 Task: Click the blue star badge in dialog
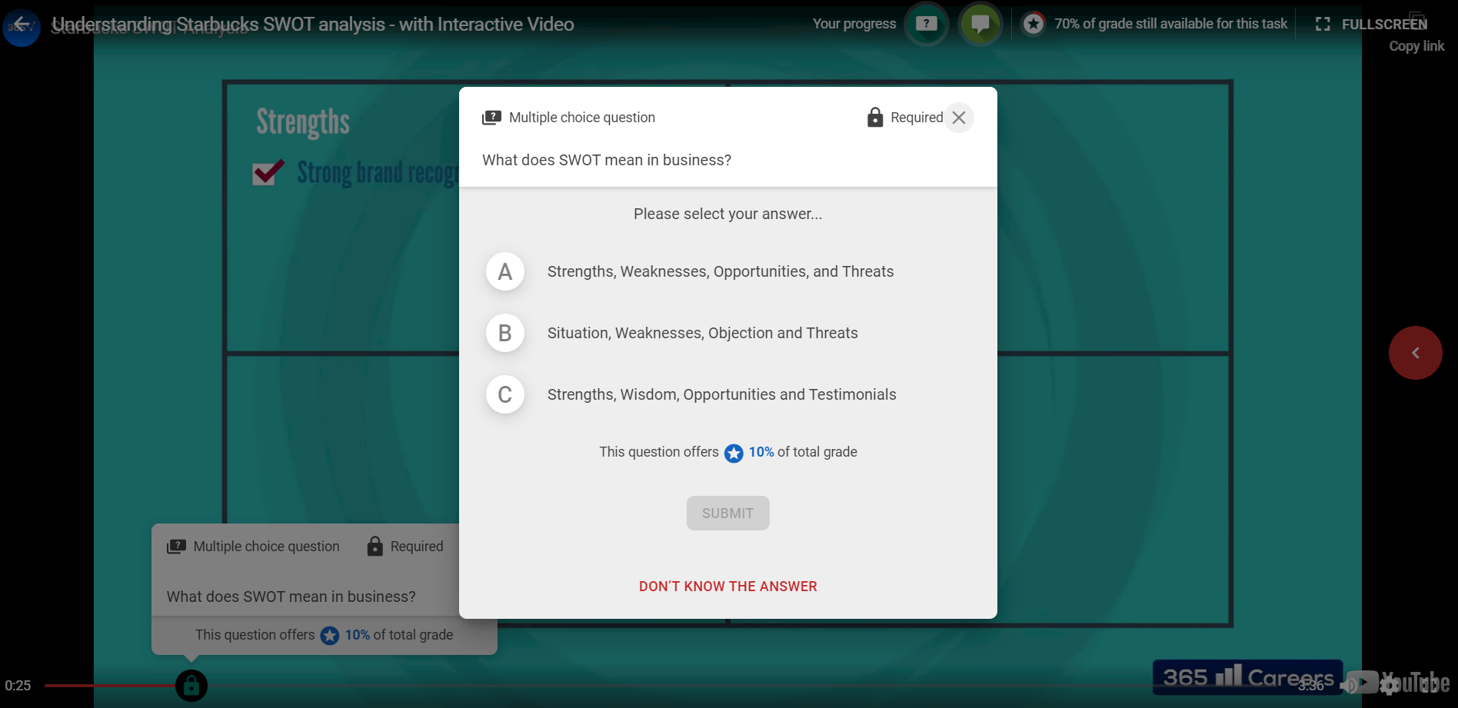click(x=734, y=453)
